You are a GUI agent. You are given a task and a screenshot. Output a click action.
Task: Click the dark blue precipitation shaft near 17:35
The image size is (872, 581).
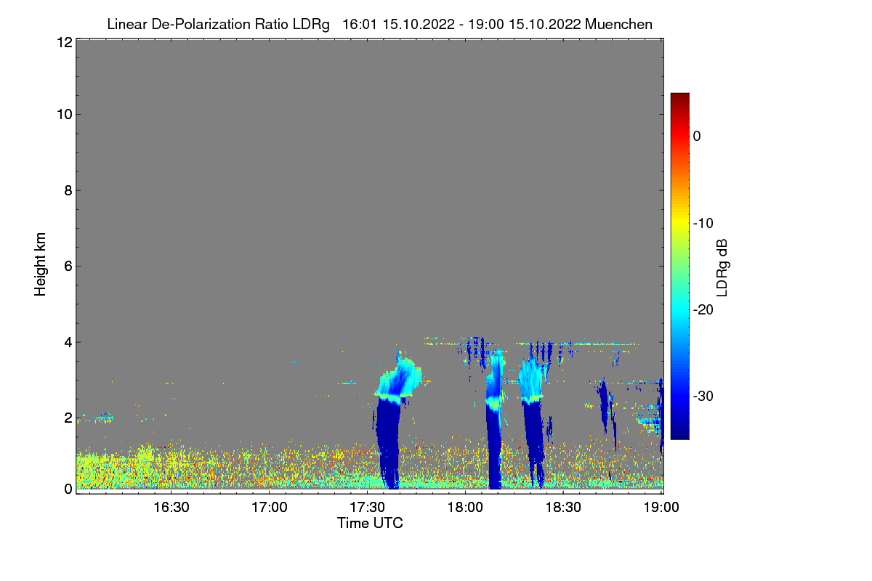pos(388,443)
